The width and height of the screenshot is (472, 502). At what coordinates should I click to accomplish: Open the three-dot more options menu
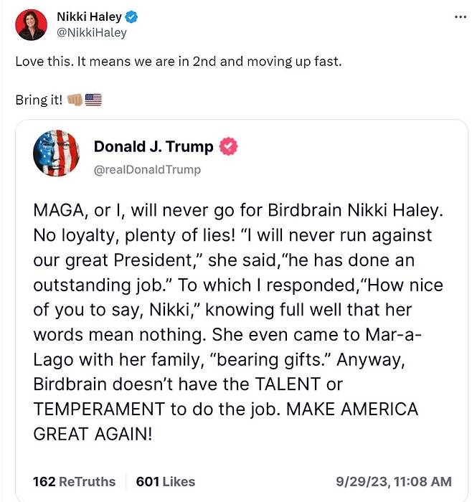pyautogui.click(x=461, y=16)
